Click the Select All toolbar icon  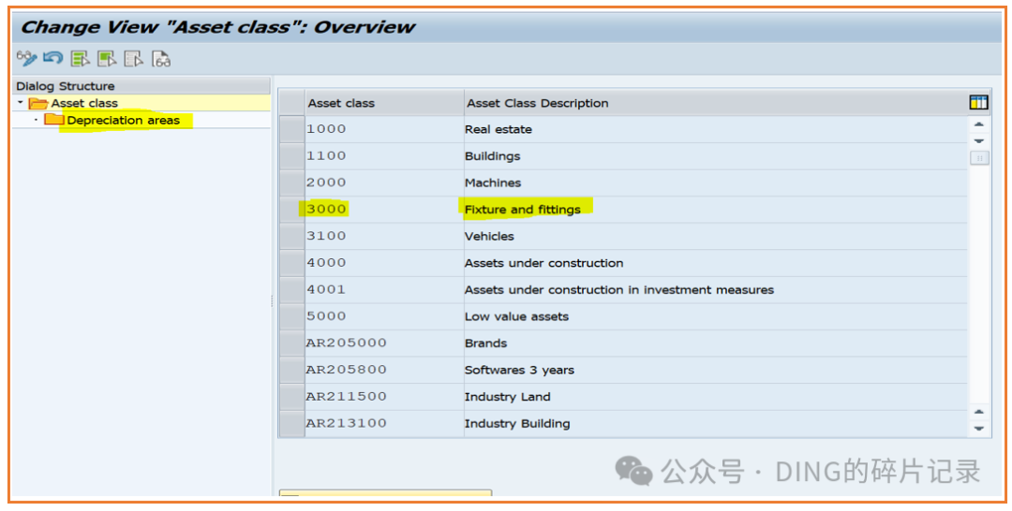coord(80,59)
